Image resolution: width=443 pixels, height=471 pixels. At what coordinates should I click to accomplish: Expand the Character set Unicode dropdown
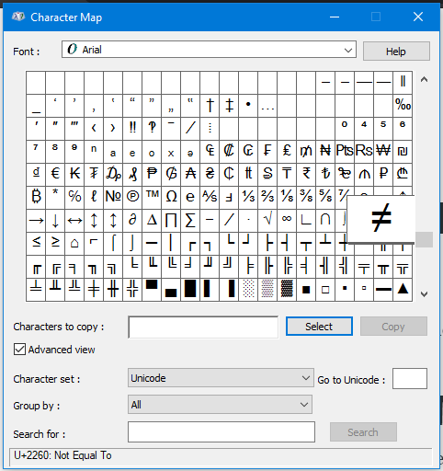221,378
